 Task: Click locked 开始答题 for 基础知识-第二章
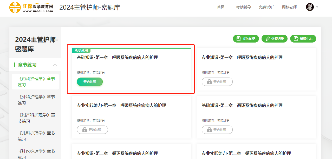[x=217, y=130]
